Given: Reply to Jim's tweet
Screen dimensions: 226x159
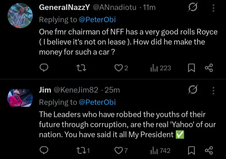Looking at the screenshot, I should tap(44, 151).
